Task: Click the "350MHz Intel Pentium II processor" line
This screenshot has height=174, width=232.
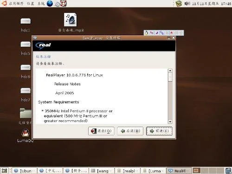Action: 77,111
